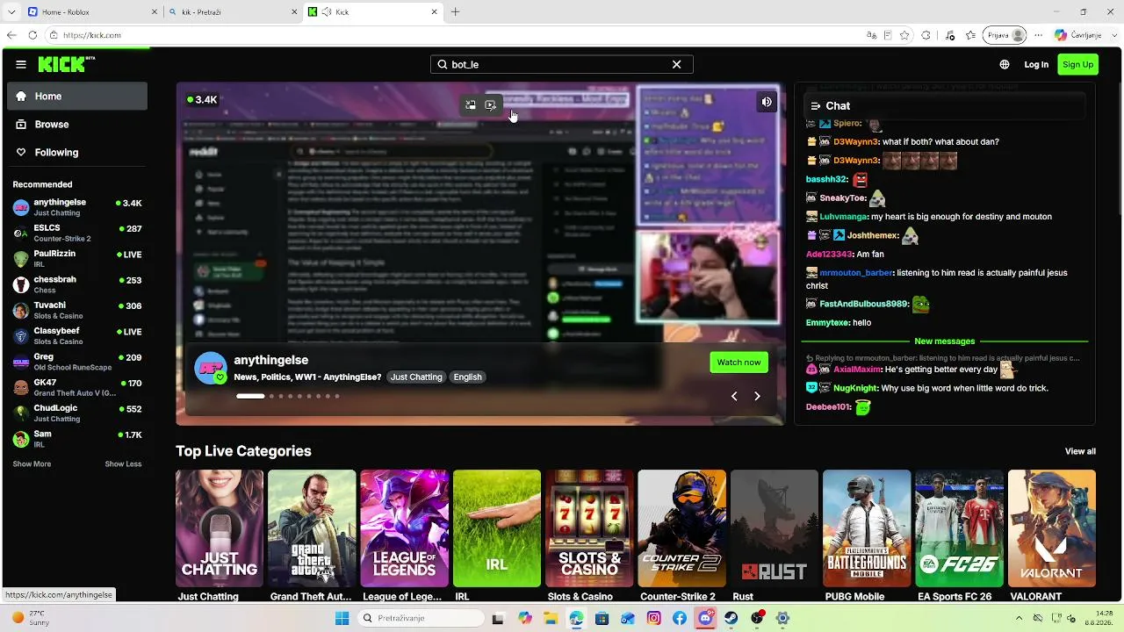Collapse the Chat panel icon
This screenshot has width=1124, height=632.
816,106
